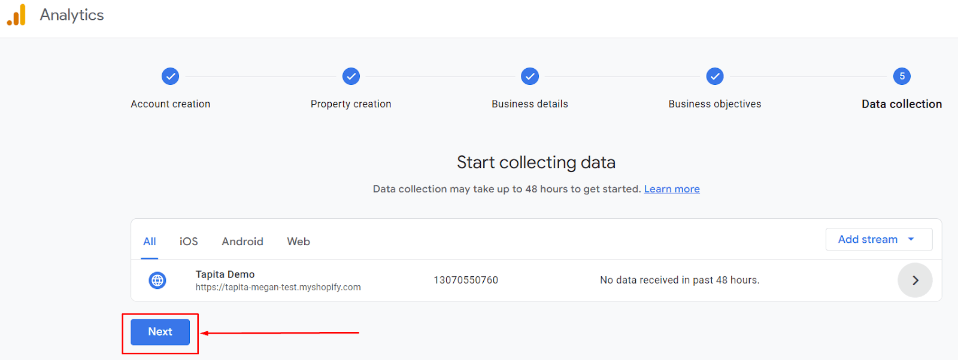This screenshot has height=360, width=958.
Task: Click the Next button
Action: (x=159, y=331)
